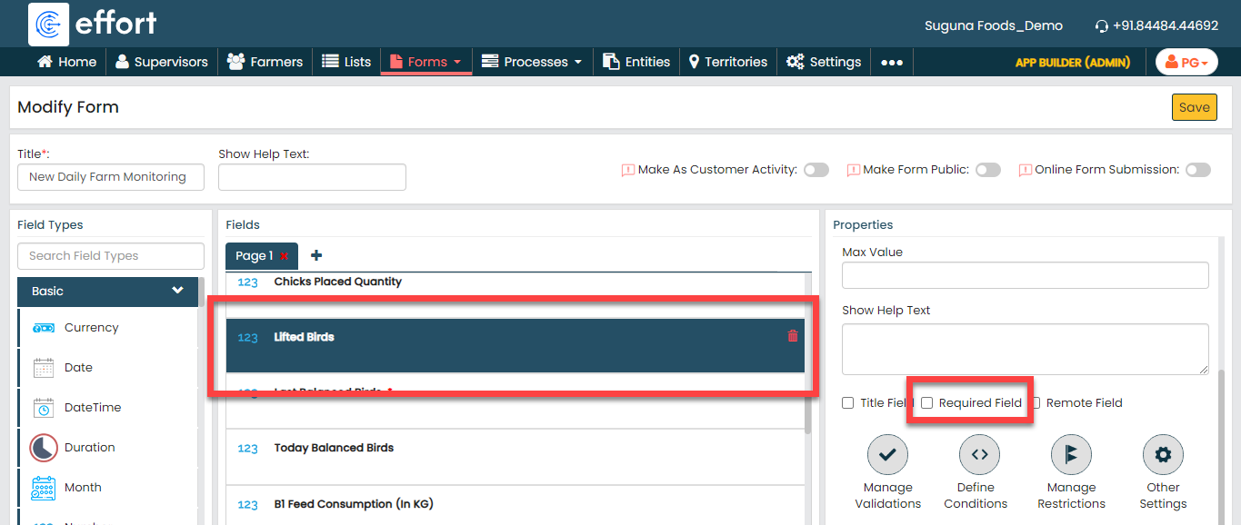Select the Duration field type
This screenshot has height=525, width=1241.
(x=89, y=448)
